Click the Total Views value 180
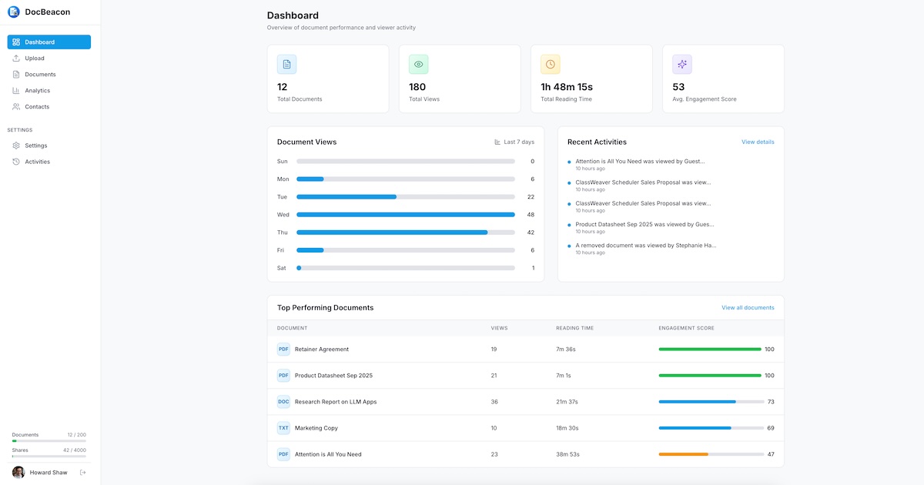 417,87
